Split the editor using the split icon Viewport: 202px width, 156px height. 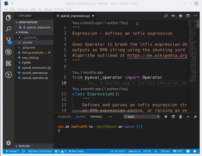188,16
